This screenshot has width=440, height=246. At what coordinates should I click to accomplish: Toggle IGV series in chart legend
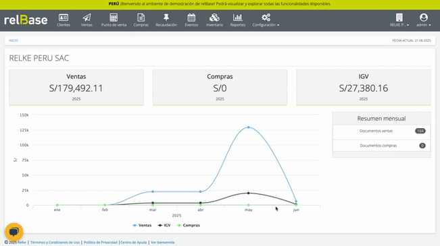[164, 225]
